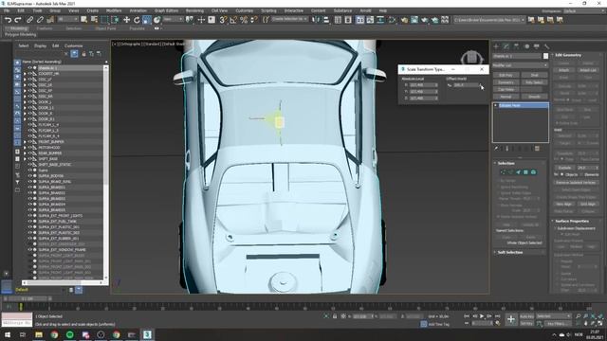This screenshot has width=607, height=341.
Task: Switch to the Create command panel tab
Action: (496, 46)
